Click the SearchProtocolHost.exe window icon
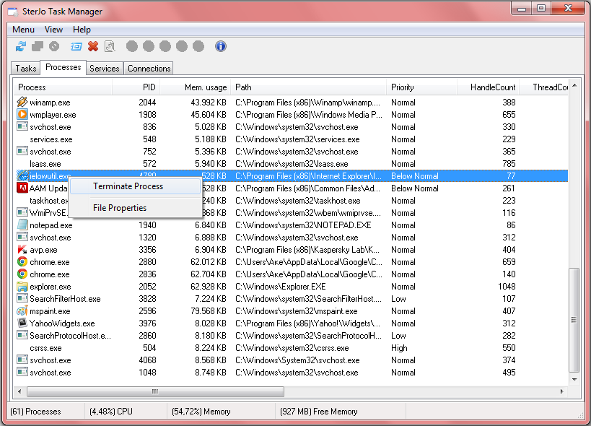This screenshot has height=426, width=591. pos(22,335)
